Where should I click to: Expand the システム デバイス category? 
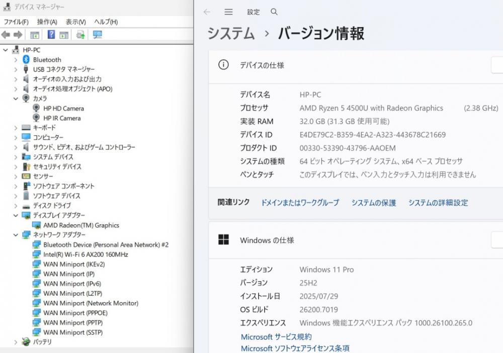(x=16, y=157)
